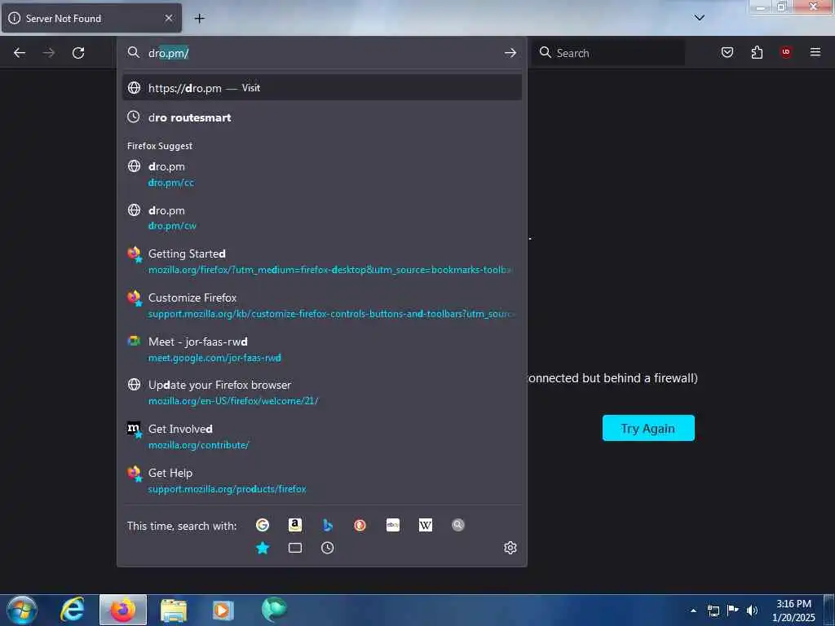The width and height of the screenshot is (835, 626).
Task: Open the Windows Start menu
Action: [x=22, y=610]
